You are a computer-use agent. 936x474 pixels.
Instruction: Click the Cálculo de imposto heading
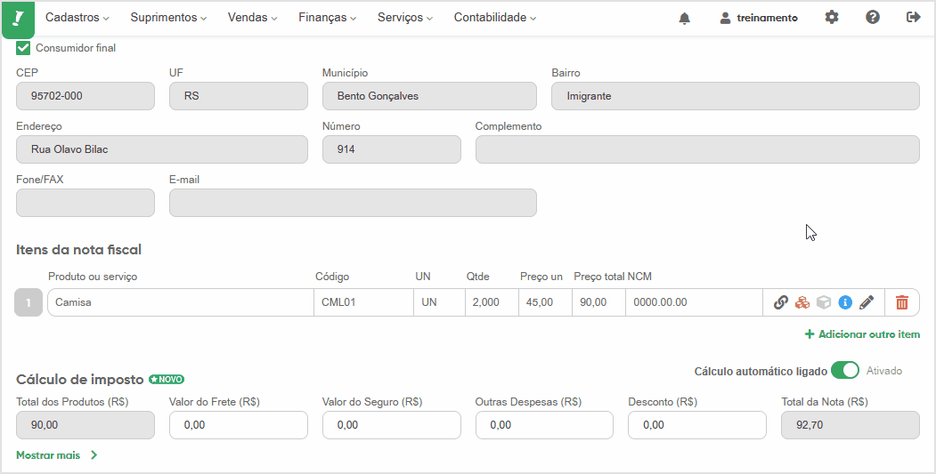pos(80,379)
